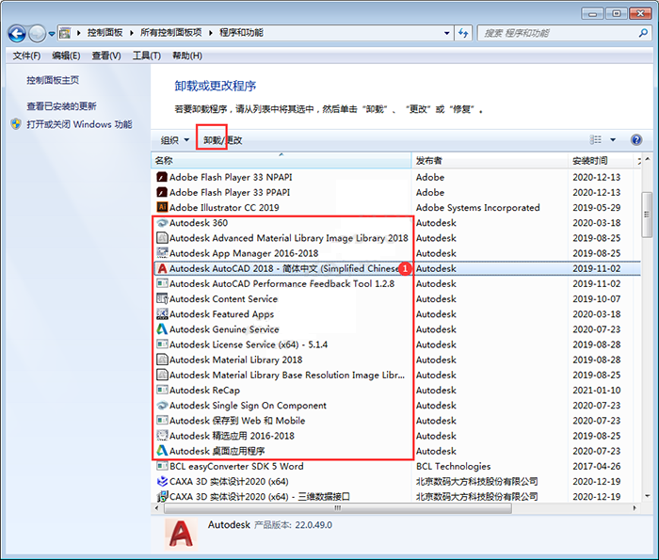The width and height of the screenshot is (659, 560).
Task: Select Autodesk 桌面应用程序 icon
Action: 162,451
